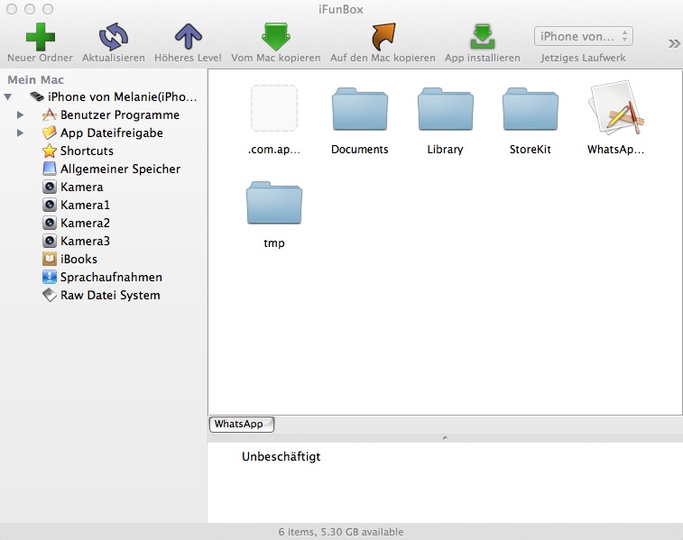
Task: Select the Documents folder
Action: pos(359,109)
